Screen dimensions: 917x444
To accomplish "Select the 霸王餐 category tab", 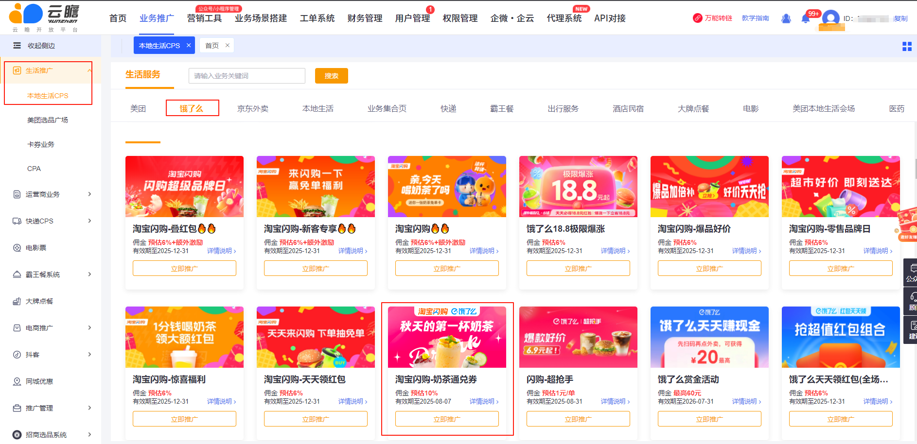I will coord(502,109).
